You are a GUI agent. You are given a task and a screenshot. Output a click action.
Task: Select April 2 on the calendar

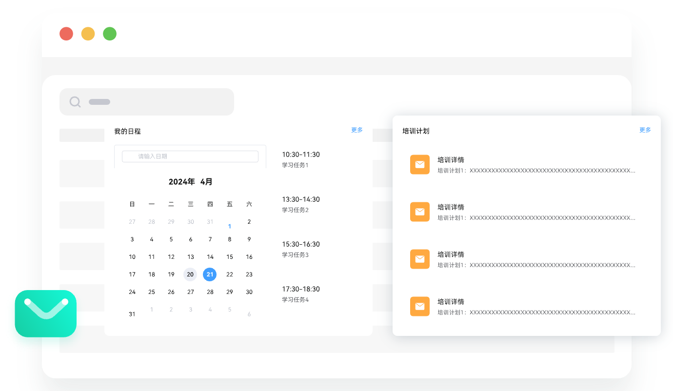point(249,222)
